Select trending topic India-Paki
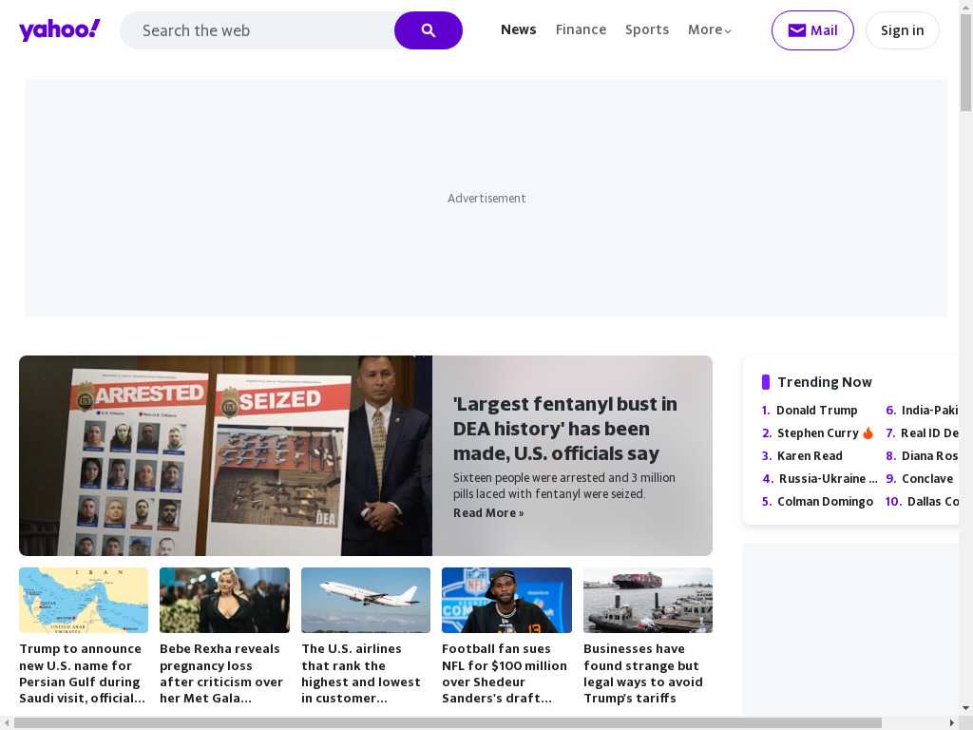 [929, 411]
